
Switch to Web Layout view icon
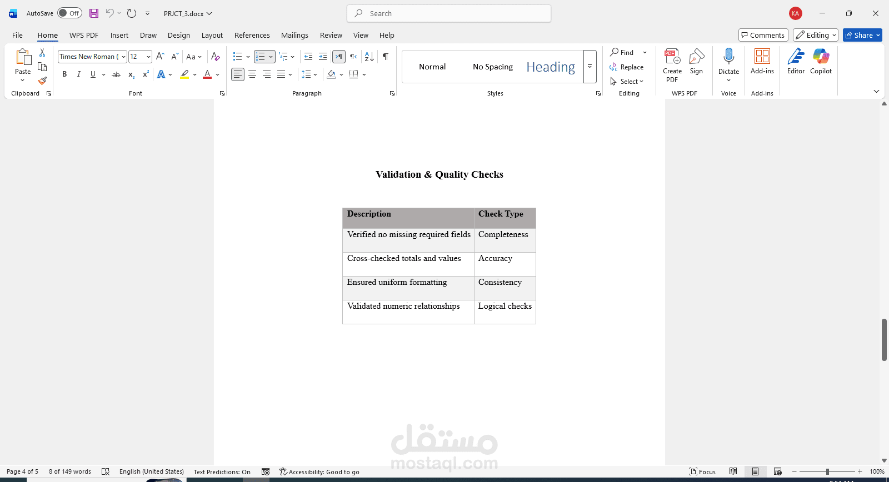(778, 471)
